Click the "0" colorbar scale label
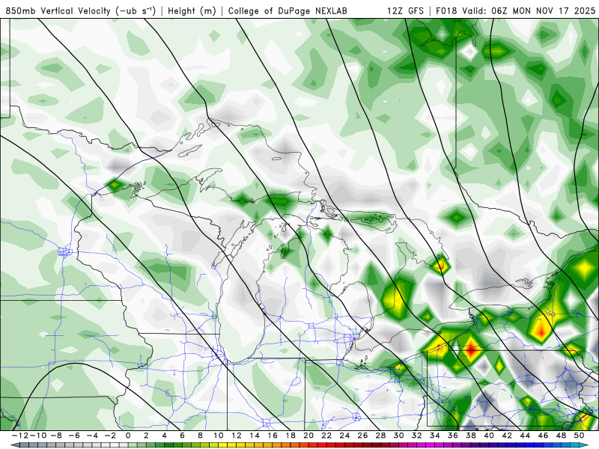The width and height of the screenshot is (599, 449). pyautogui.click(x=128, y=436)
